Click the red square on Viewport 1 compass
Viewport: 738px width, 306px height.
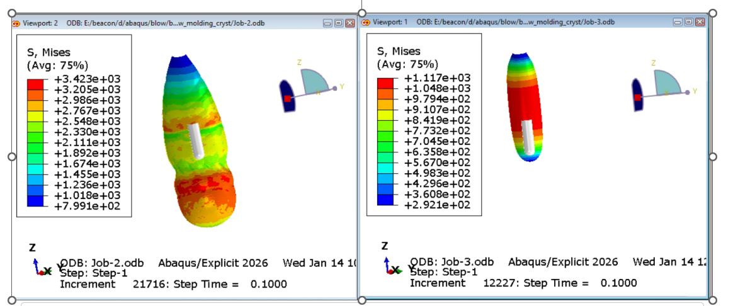click(637, 98)
